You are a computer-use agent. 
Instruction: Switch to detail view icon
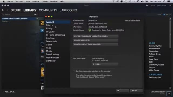point(164,15)
